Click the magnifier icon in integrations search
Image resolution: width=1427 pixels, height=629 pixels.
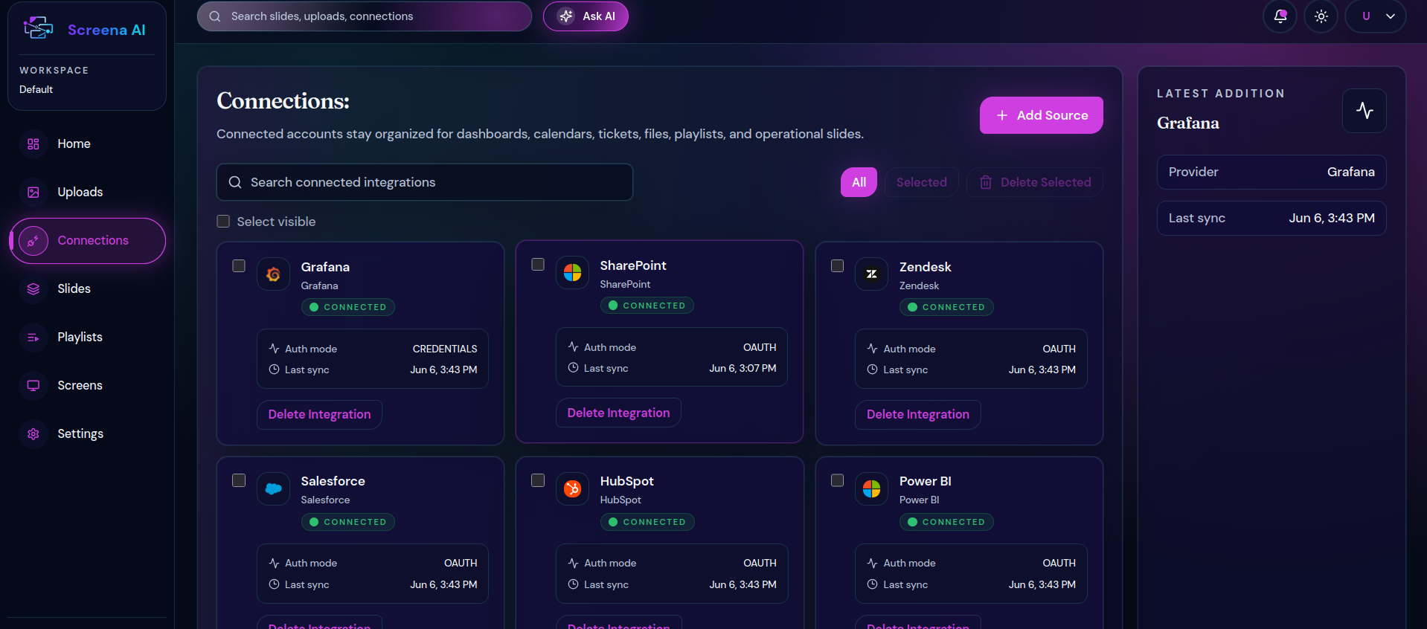pyautogui.click(x=235, y=182)
